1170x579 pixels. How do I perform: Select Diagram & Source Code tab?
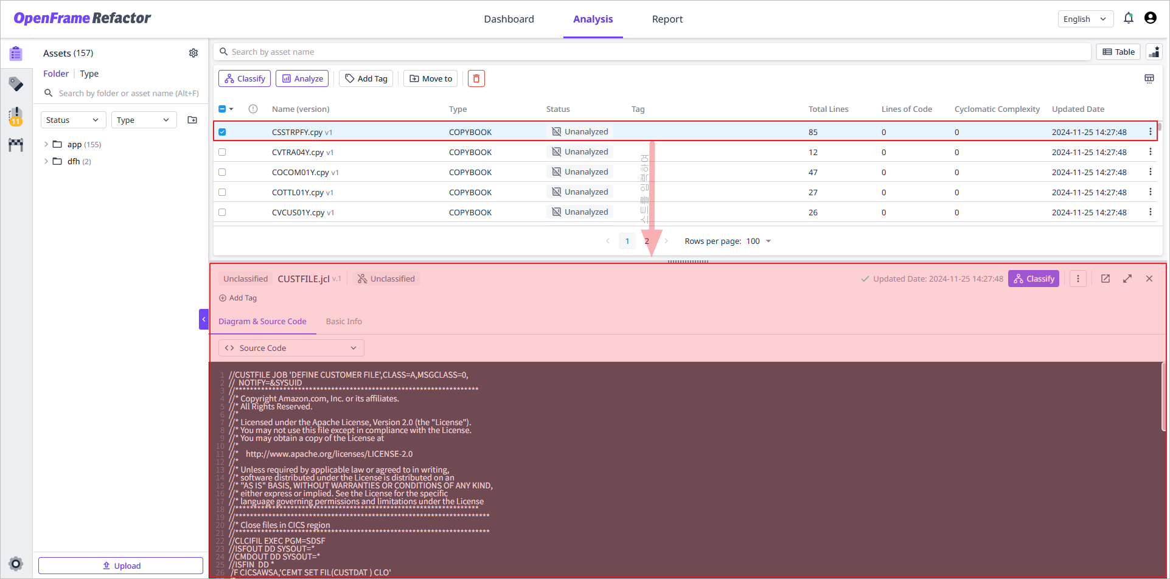262,321
